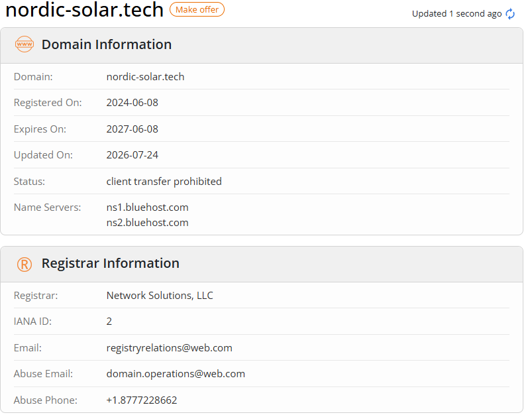The width and height of the screenshot is (532, 415).
Task: Click the Domain Information heading
Action: click(107, 44)
